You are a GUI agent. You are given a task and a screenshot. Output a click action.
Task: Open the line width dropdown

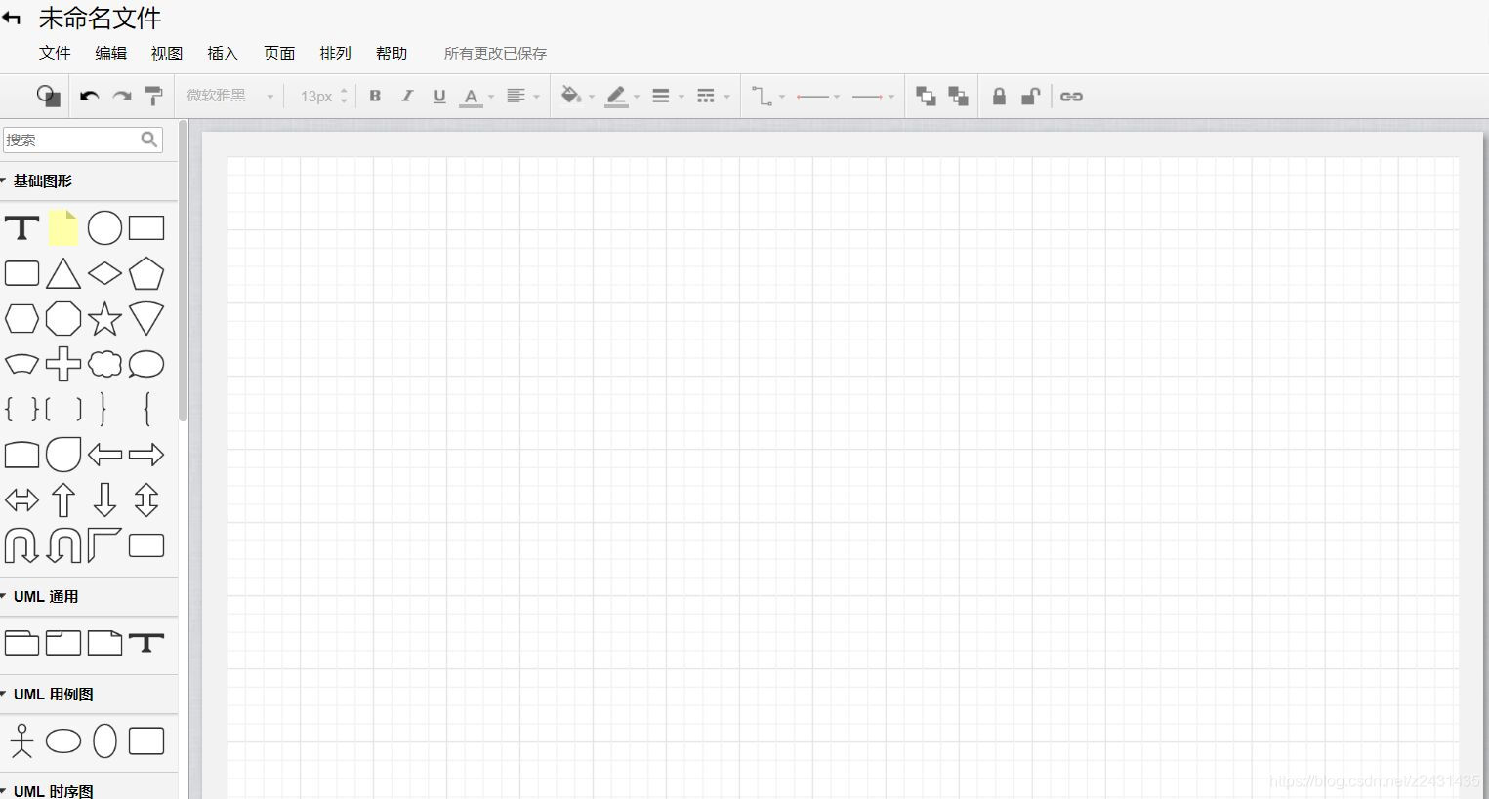click(x=667, y=96)
